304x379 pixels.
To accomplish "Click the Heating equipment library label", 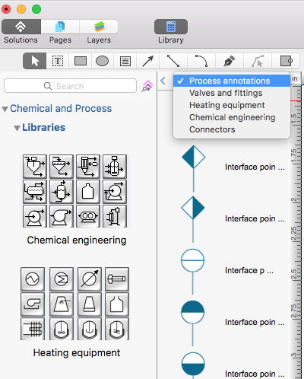I will point(77,353).
